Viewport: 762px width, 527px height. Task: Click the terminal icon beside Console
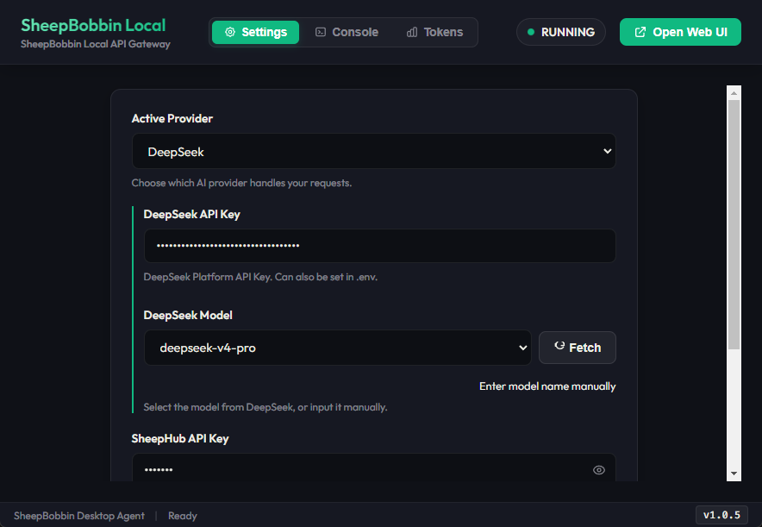coord(321,32)
